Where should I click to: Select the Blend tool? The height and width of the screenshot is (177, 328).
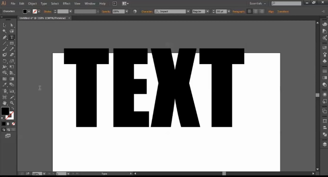click(12, 85)
